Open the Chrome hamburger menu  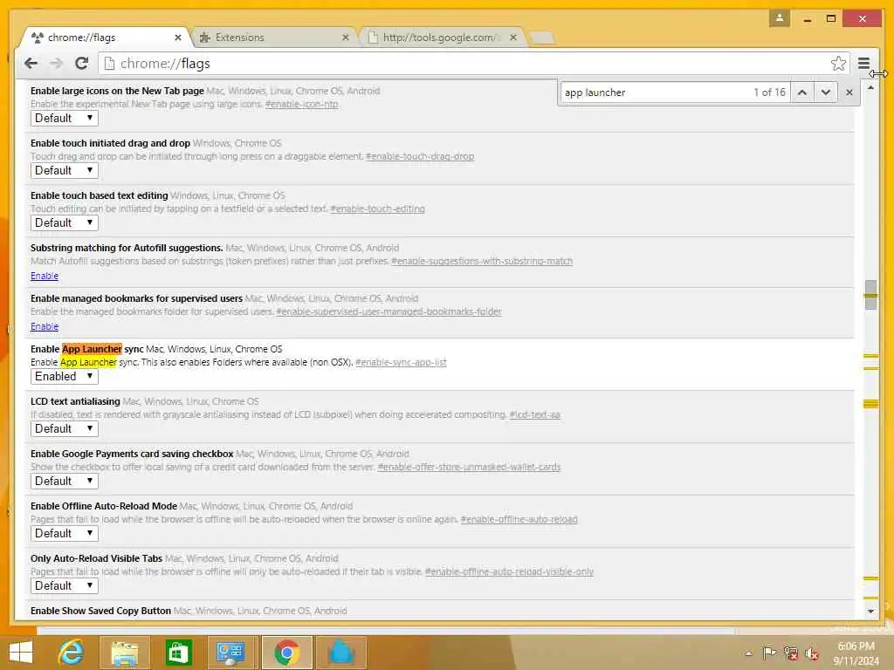863,63
